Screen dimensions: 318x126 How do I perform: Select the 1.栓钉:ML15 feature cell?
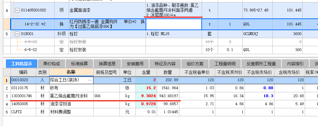click(174, 34)
